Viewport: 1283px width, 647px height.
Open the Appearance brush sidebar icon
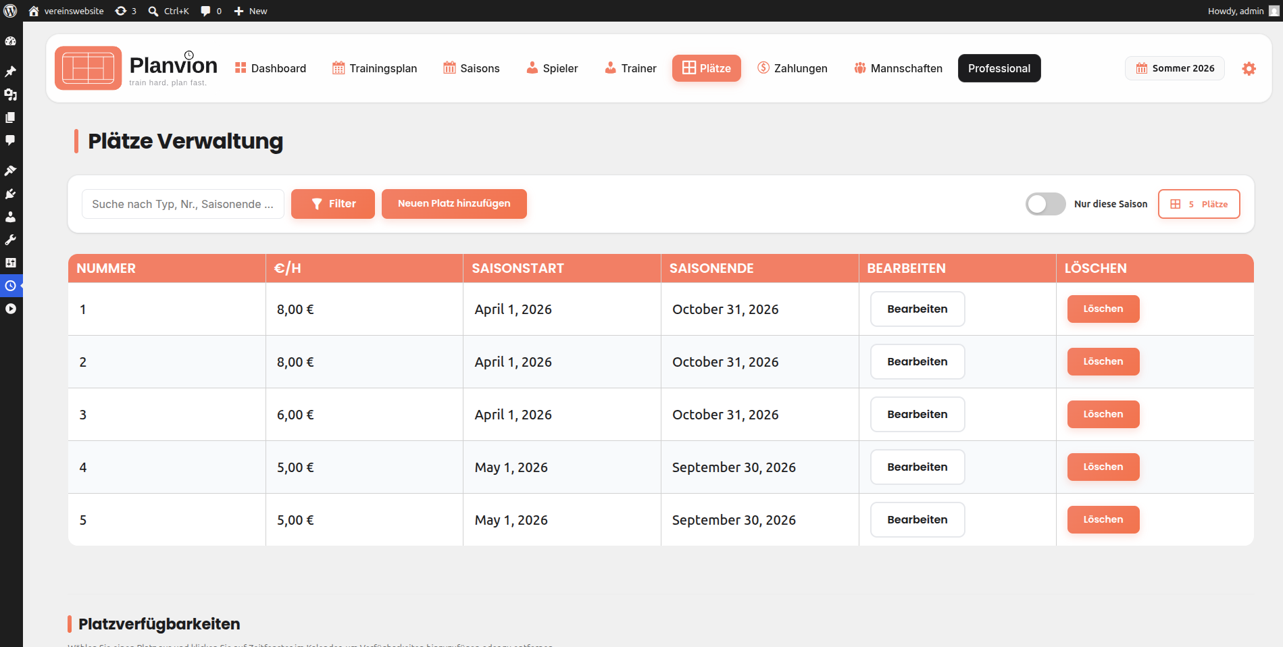[x=10, y=171]
